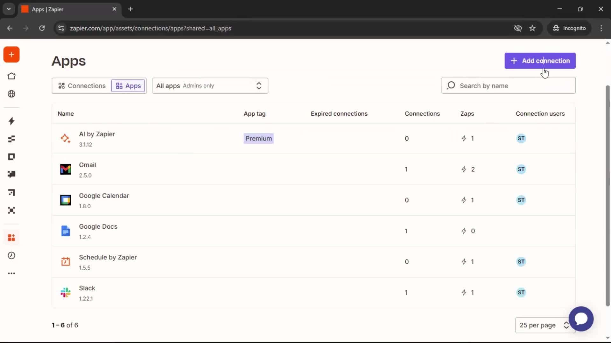The width and height of the screenshot is (611, 343).
Task: Open Chrome's three-dot menu
Action: (x=601, y=28)
